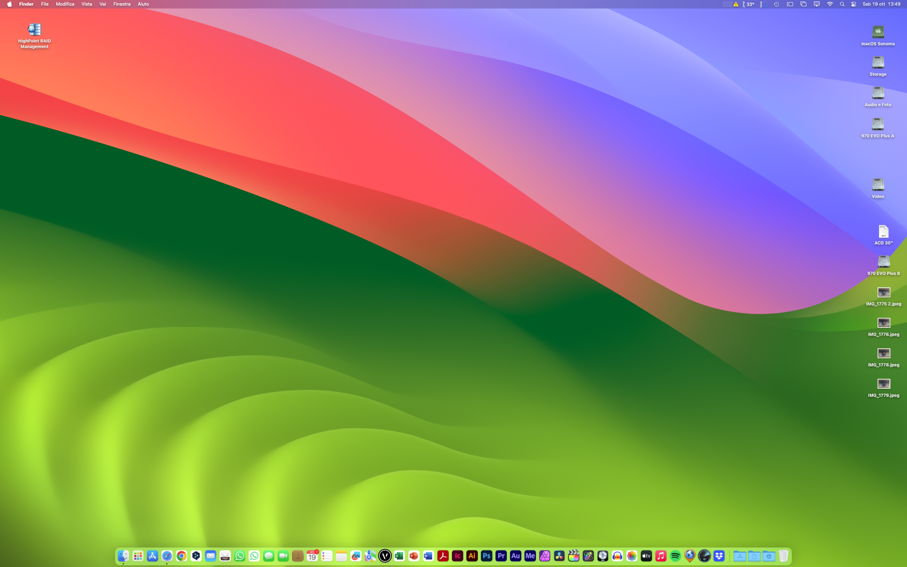Open the Apple menu

pos(10,4)
